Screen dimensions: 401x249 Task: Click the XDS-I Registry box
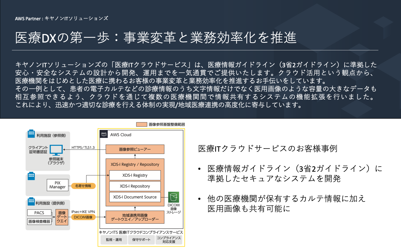(x=135, y=175)
